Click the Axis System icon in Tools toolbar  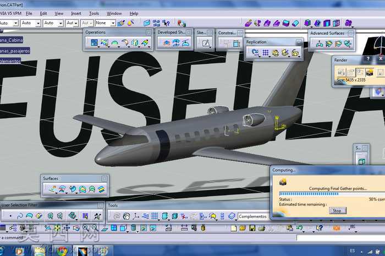136,216
